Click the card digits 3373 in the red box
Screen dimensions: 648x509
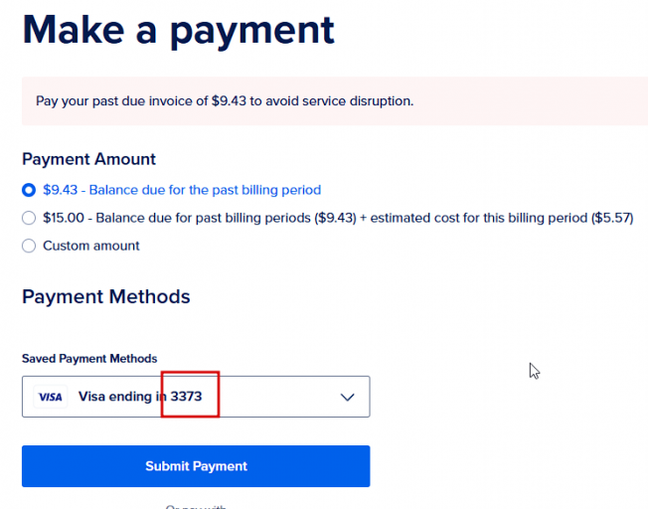click(187, 397)
